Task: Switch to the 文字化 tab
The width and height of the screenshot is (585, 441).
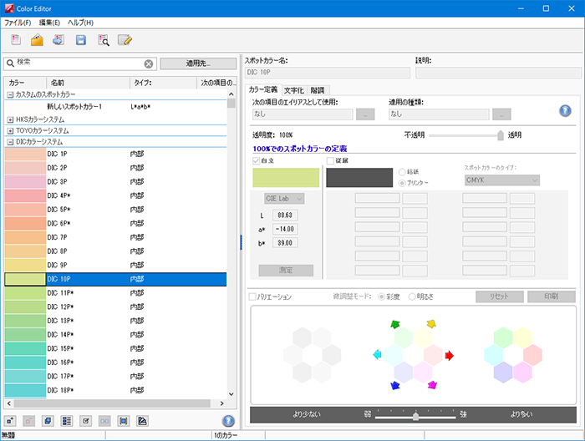Action: click(x=294, y=90)
